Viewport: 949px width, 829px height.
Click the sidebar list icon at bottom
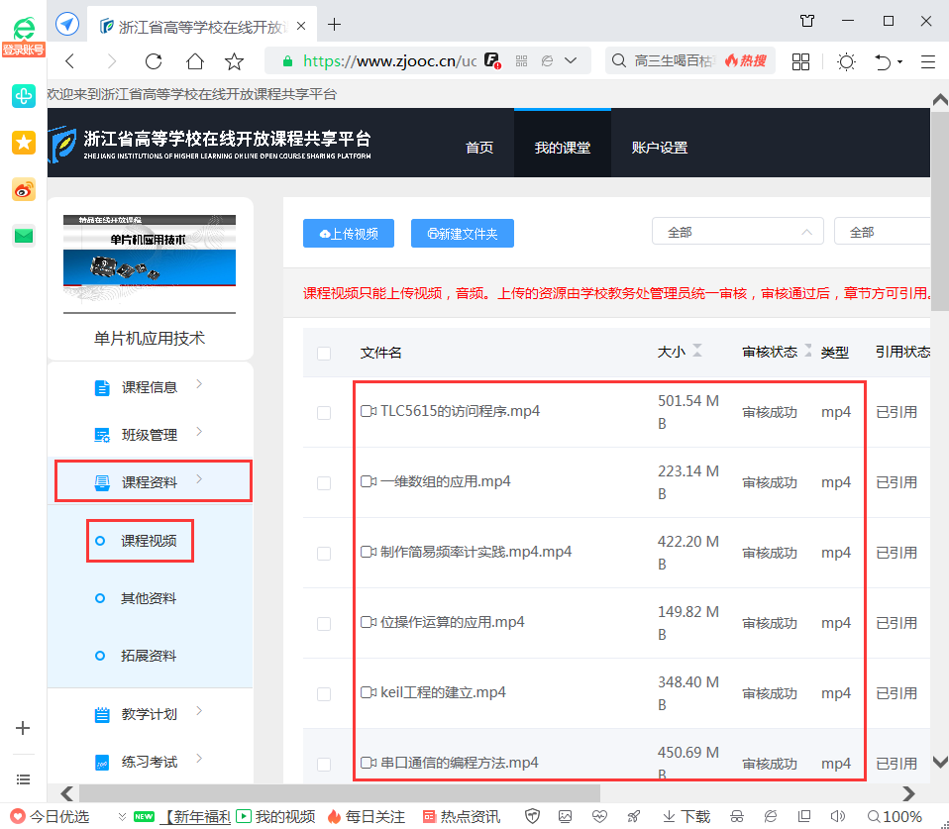pos(23,779)
